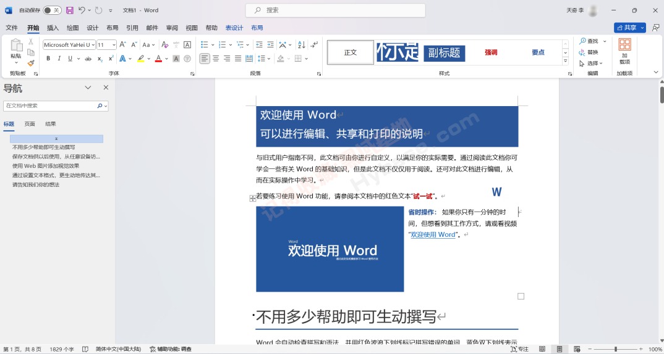Screen dimensions: 664x354
Task: Click the Distributed alignment icon
Action: pos(249,59)
